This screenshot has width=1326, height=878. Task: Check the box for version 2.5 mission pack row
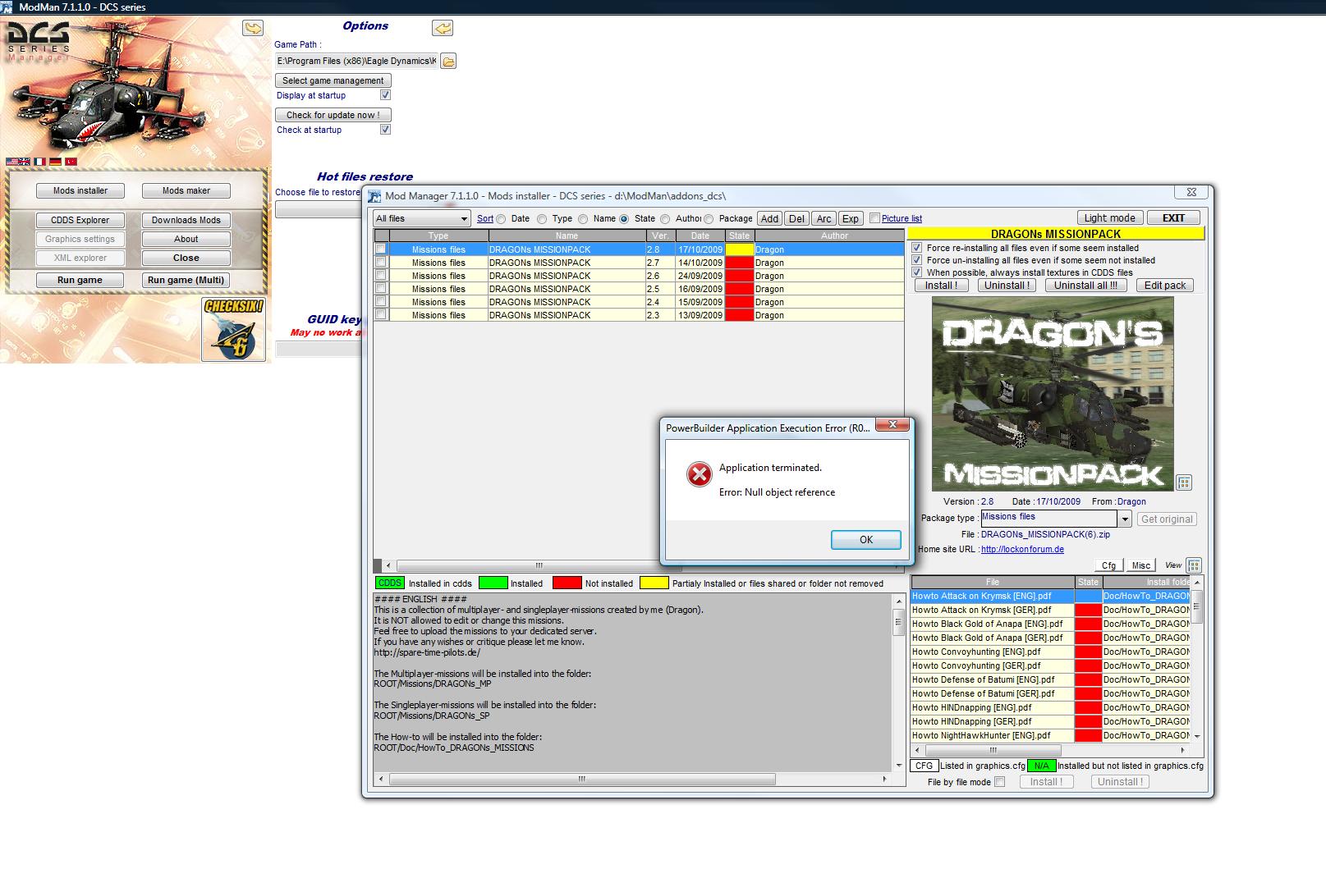[x=380, y=288]
